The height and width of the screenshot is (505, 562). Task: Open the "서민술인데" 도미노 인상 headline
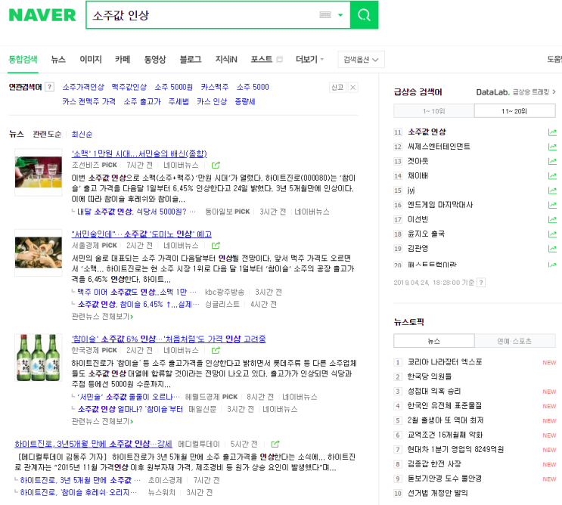[x=141, y=234]
